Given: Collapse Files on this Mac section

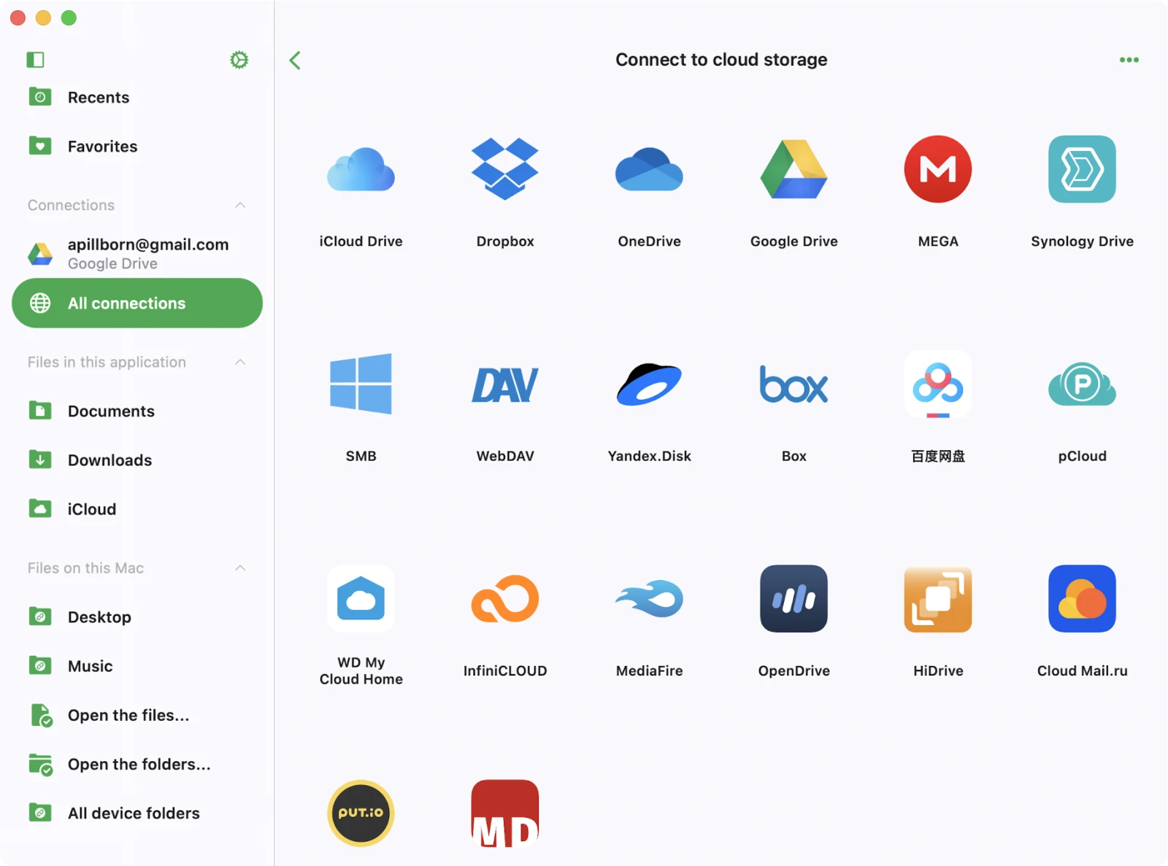Looking at the screenshot, I should (240, 568).
